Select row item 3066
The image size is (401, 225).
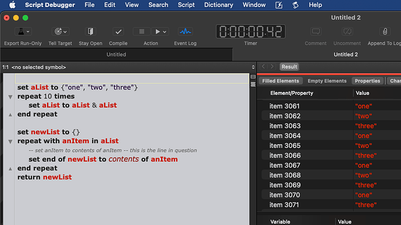click(331, 155)
